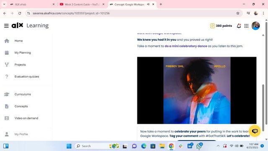The height and width of the screenshot is (151, 268).
Task: Open the tab search dropdown
Action: tap(4, 4)
